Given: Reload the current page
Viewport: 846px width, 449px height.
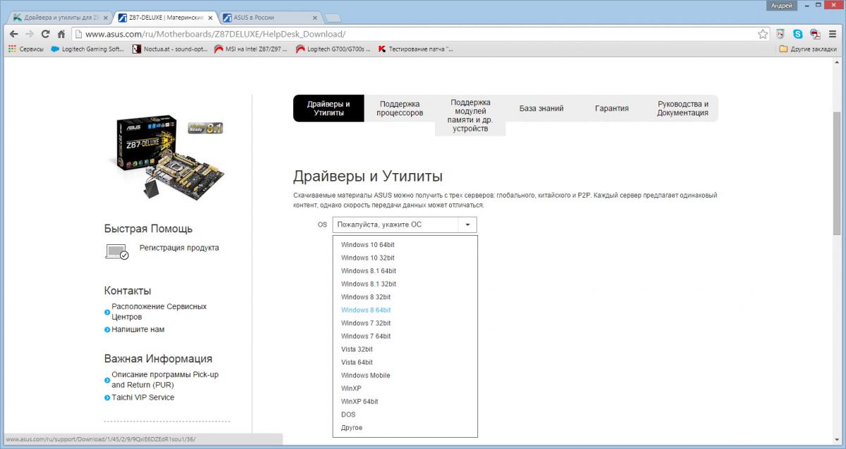Looking at the screenshot, I should point(46,34).
